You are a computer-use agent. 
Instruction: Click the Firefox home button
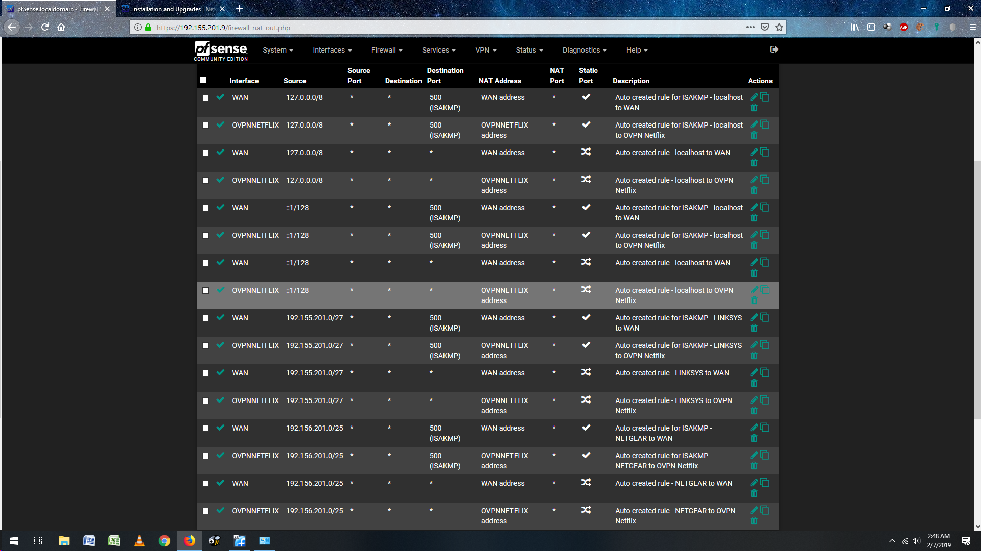(61, 28)
